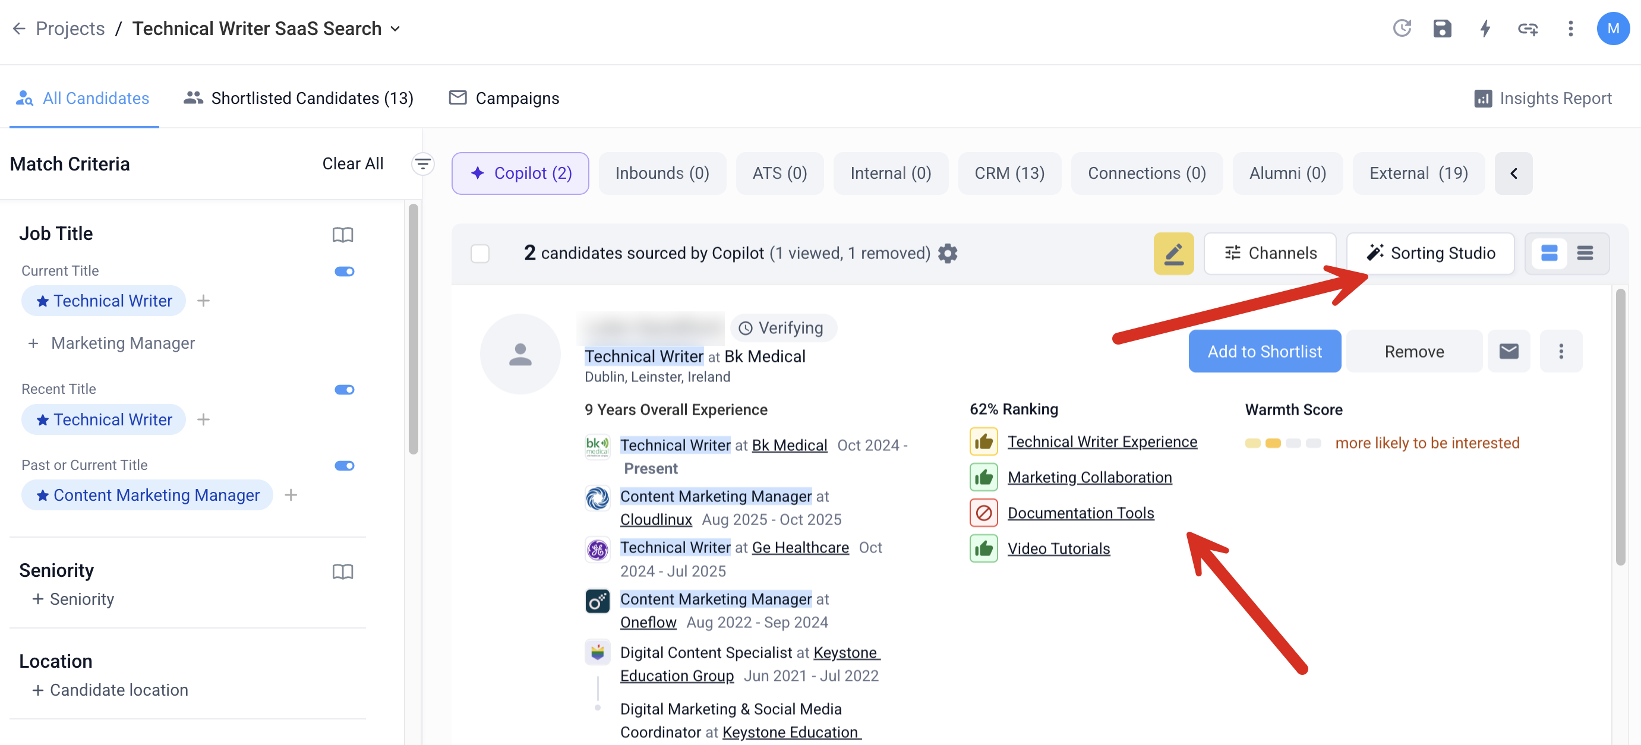This screenshot has width=1641, height=745.
Task: Toggle Current Title criteria switch
Action: pyautogui.click(x=345, y=272)
